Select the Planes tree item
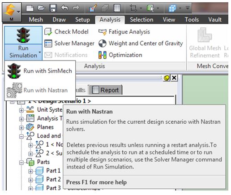This screenshot has width=231, height=195. pyautogui.click(x=45, y=127)
